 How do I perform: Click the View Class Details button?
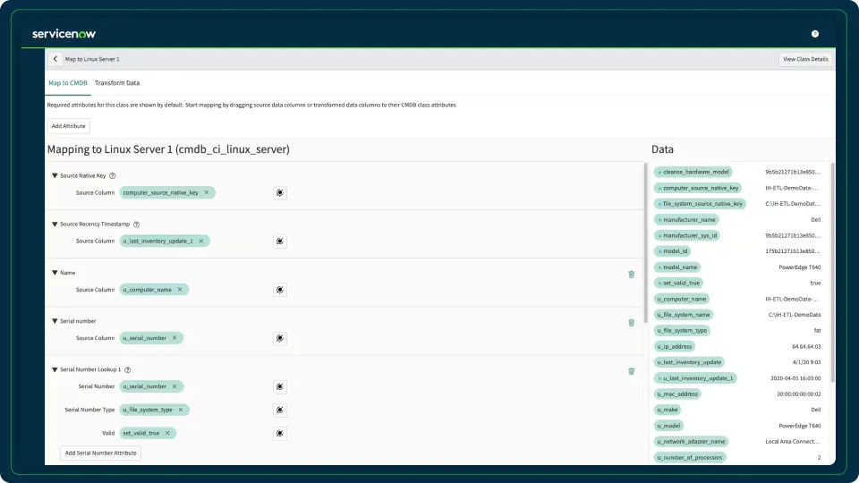[x=805, y=59]
